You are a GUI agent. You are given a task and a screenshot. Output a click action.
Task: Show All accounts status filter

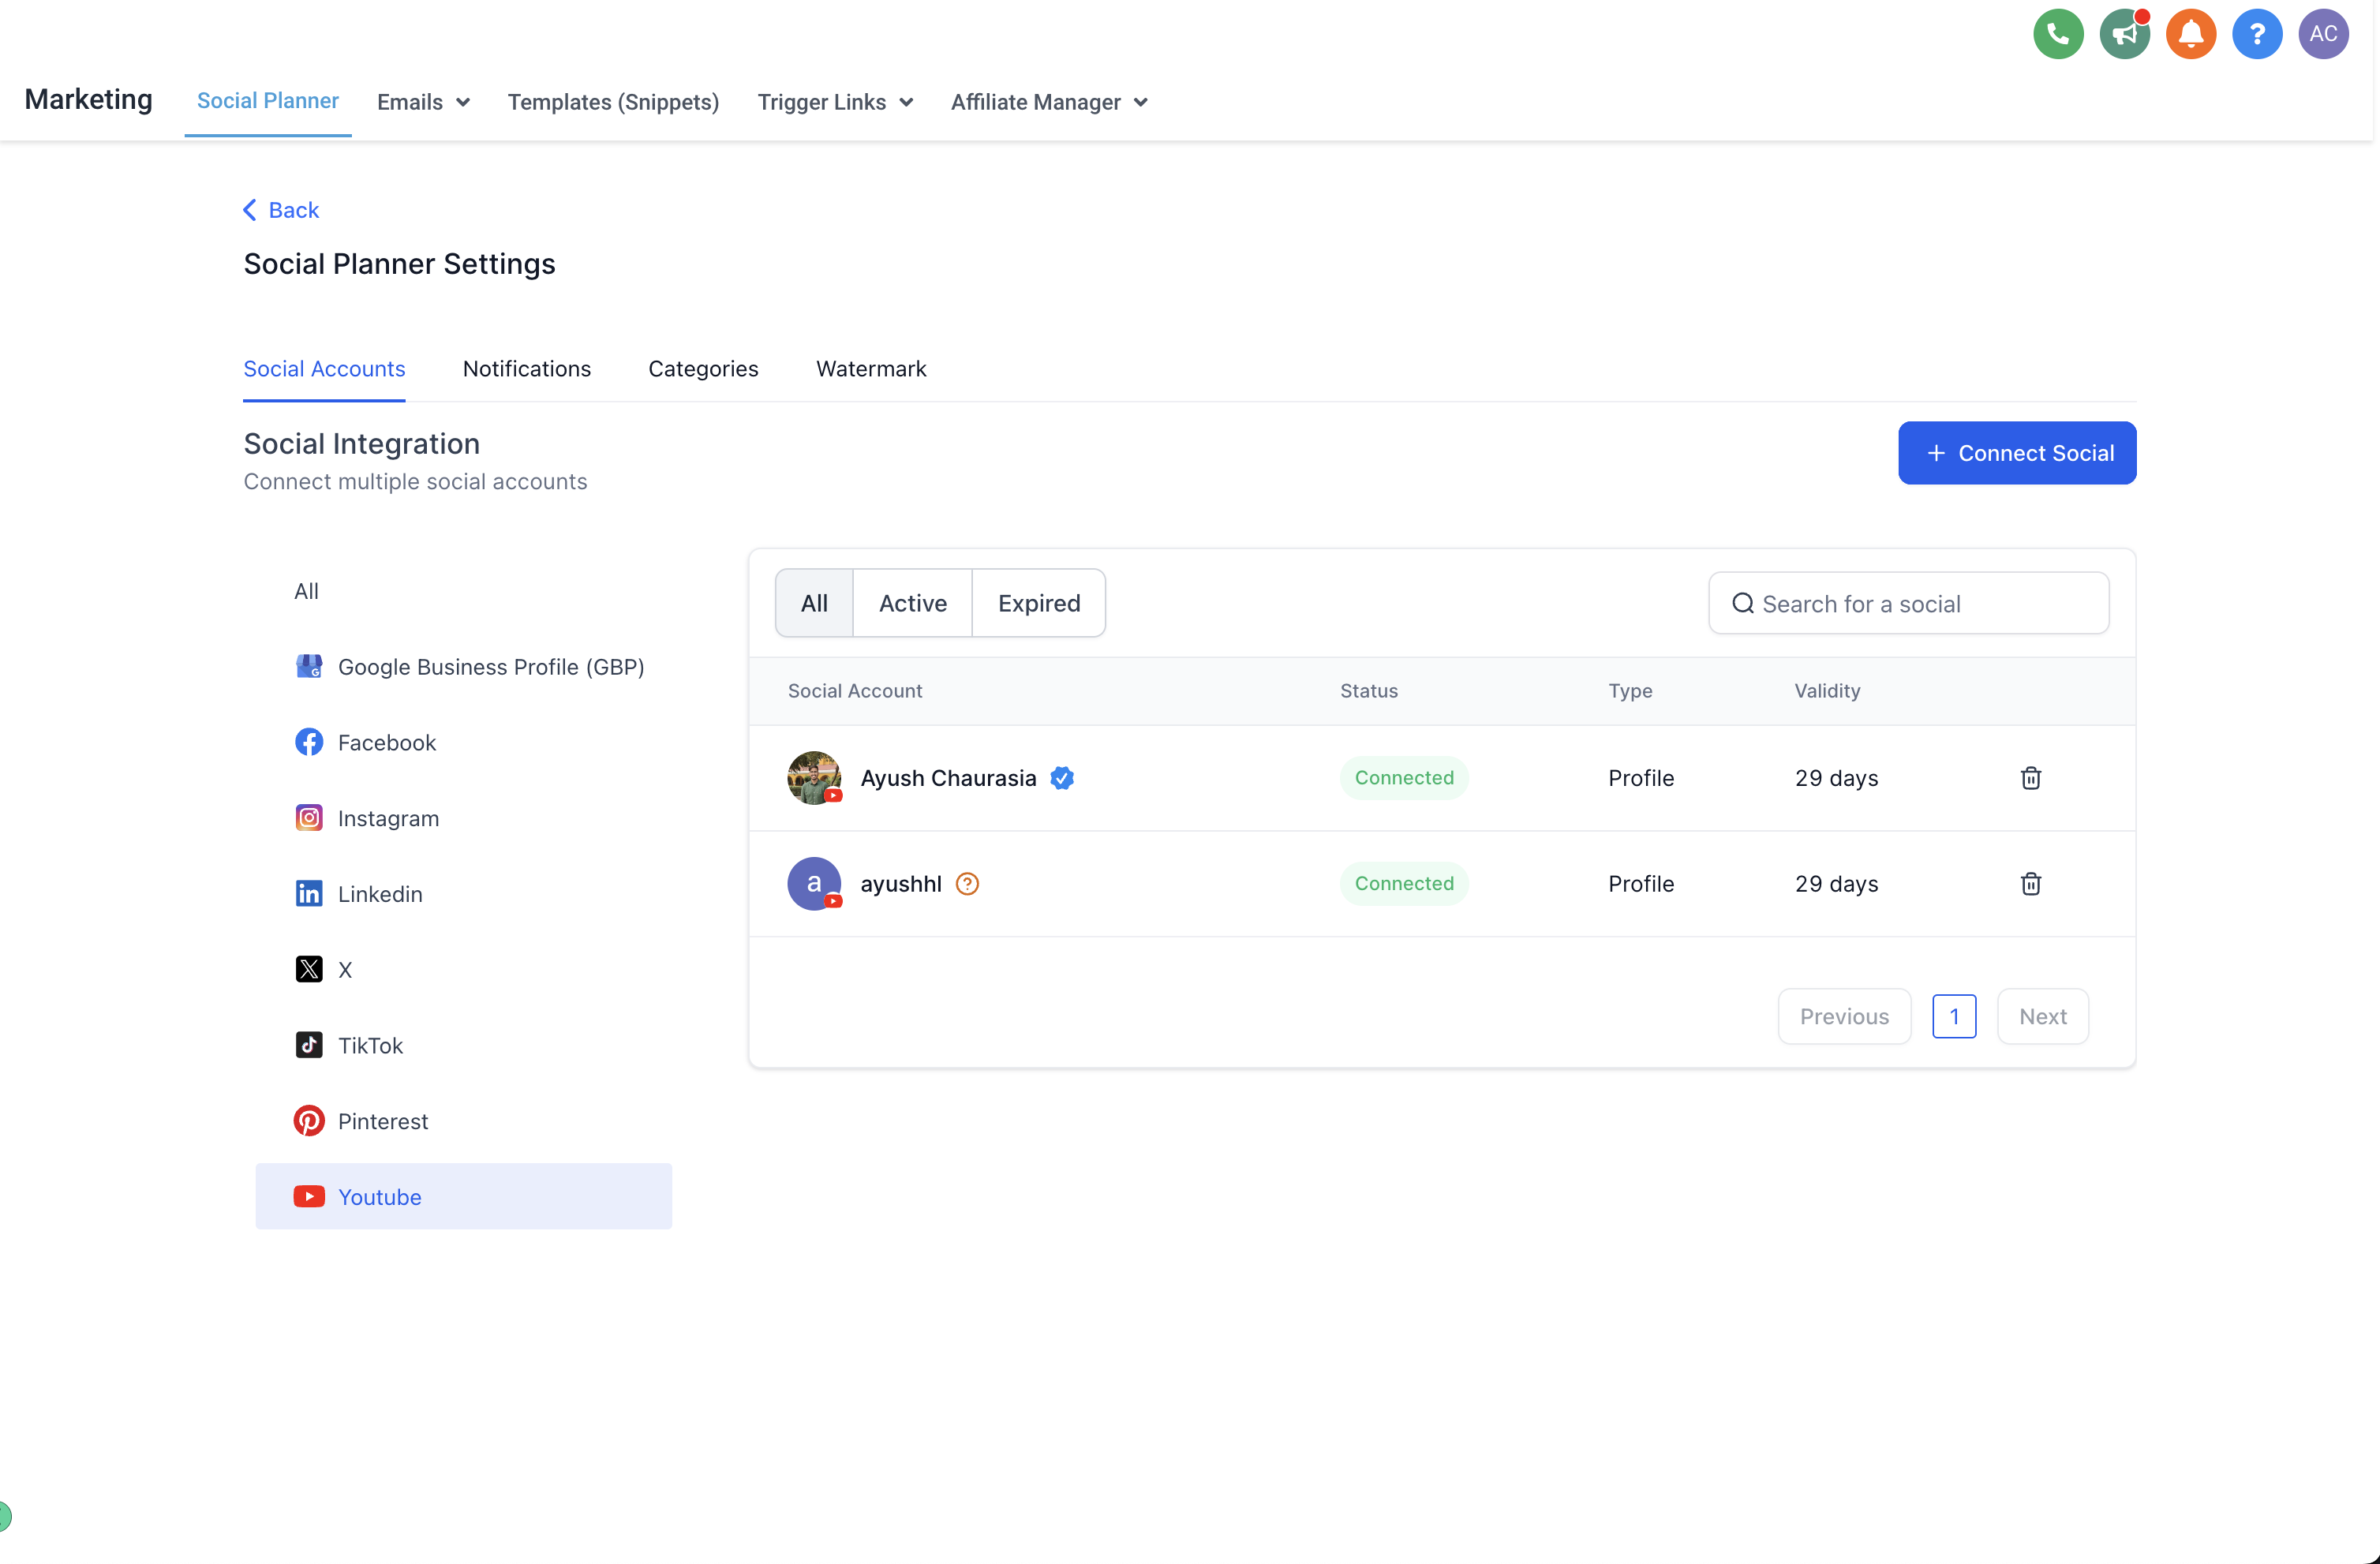(x=814, y=603)
